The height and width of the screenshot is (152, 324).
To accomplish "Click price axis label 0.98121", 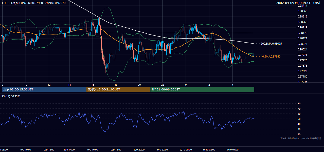I will click(302, 38).
